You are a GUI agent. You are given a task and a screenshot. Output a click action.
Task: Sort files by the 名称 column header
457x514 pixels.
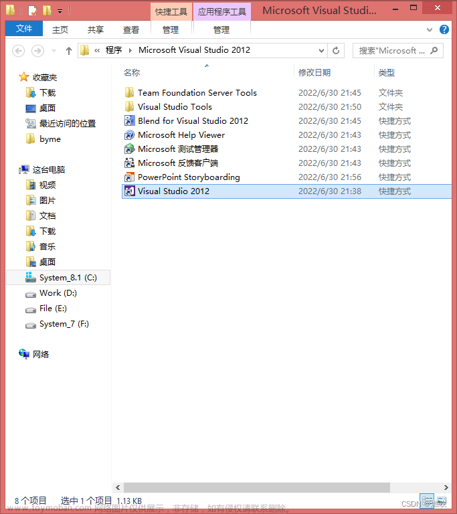coord(132,73)
